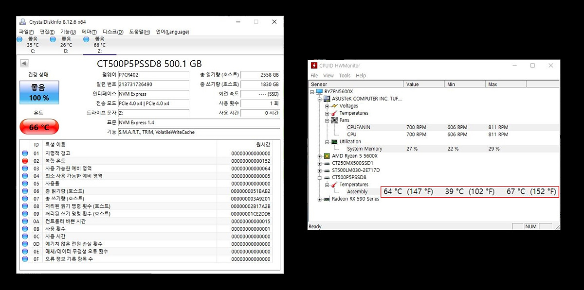Click the serial number field 213731726490

pyautogui.click(x=153, y=85)
